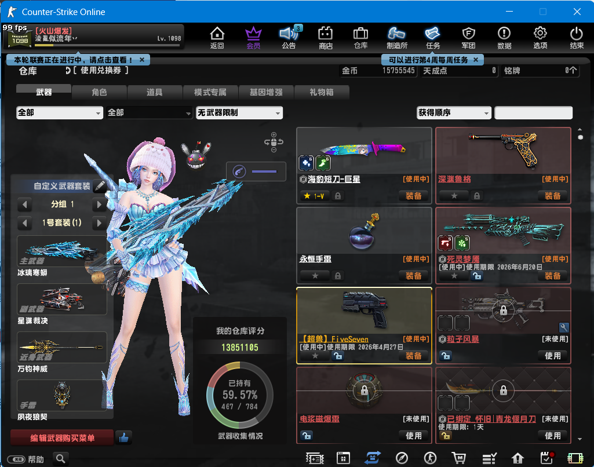Open the 会员 crown icon
The width and height of the screenshot is (594, 467).
253,38
